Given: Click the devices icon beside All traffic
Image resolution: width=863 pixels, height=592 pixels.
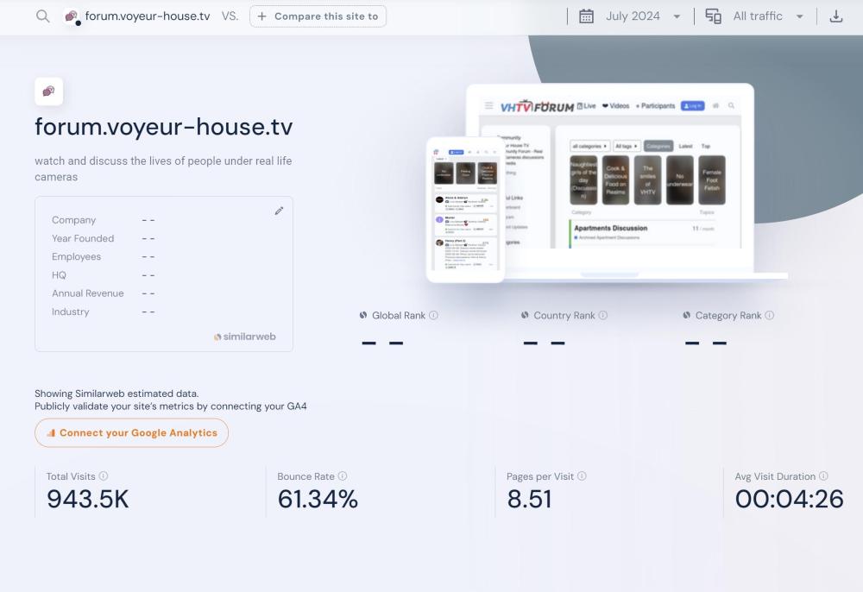Looking at the screenshot, I should tap(714, 16).
